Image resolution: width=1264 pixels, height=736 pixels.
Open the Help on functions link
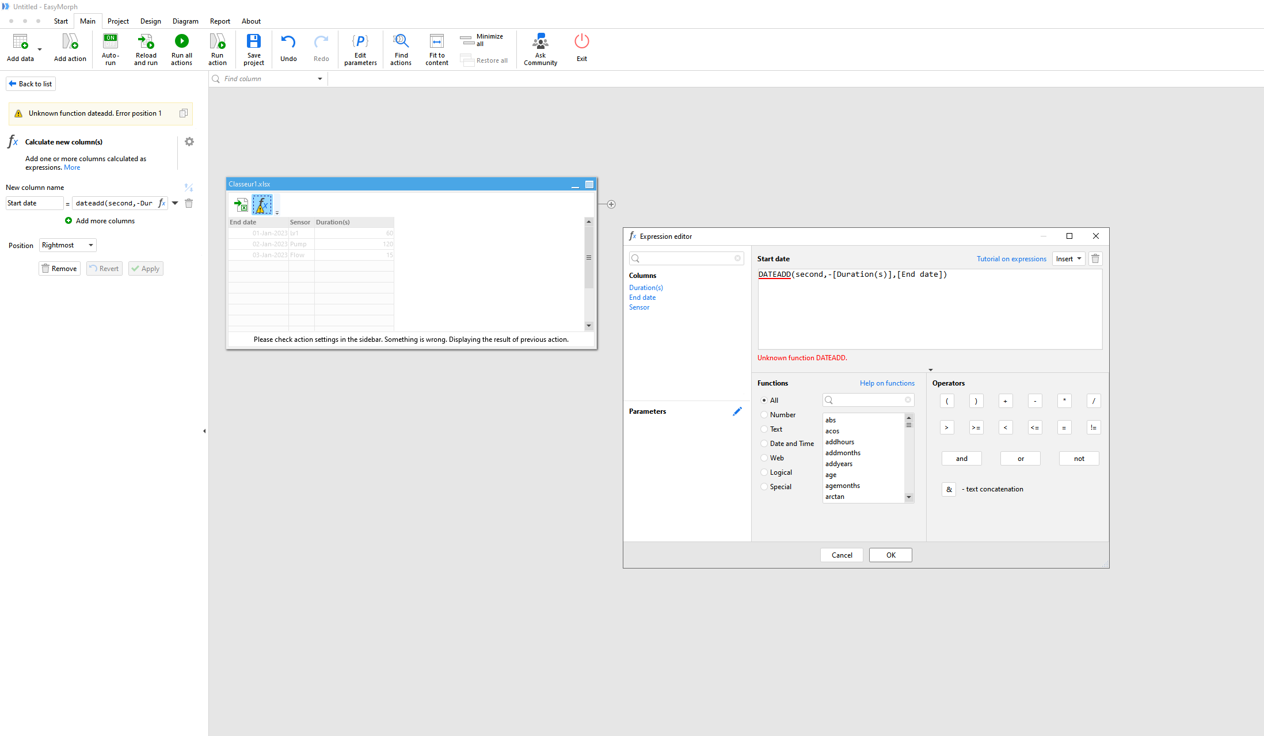click(887, 383)
